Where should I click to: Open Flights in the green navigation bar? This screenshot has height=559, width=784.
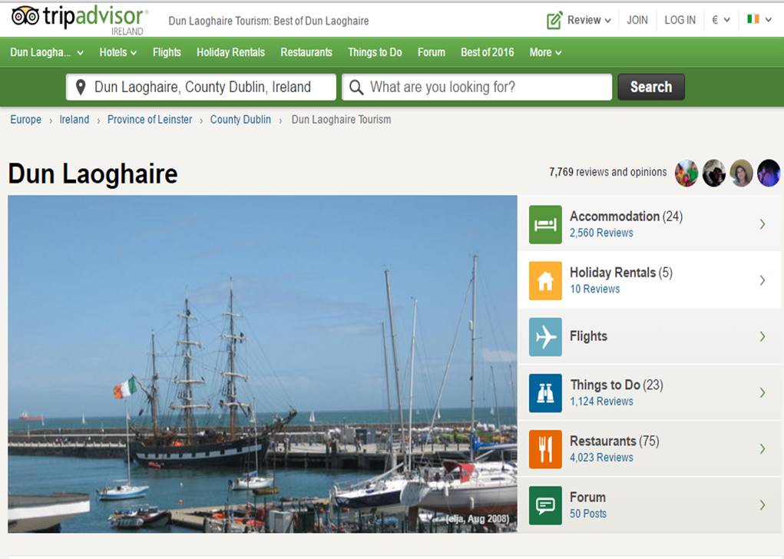167,52
